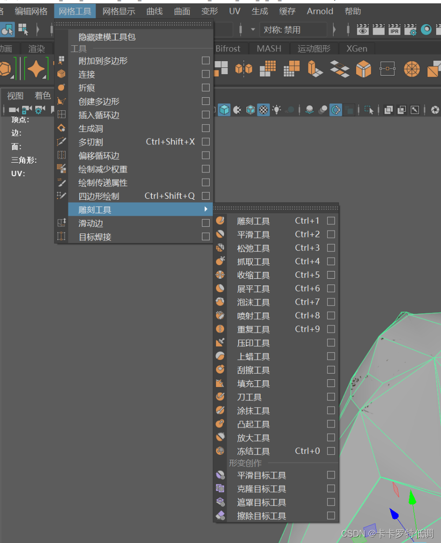Open the Arnold menu
Image resolution: width=441 pixels, height=543 pixels.
click(320, 12)
